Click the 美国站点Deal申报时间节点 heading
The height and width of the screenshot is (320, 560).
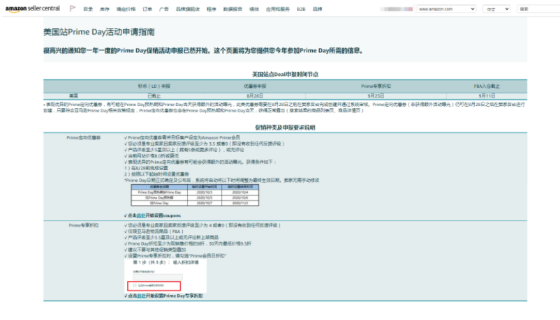[285, 74]
